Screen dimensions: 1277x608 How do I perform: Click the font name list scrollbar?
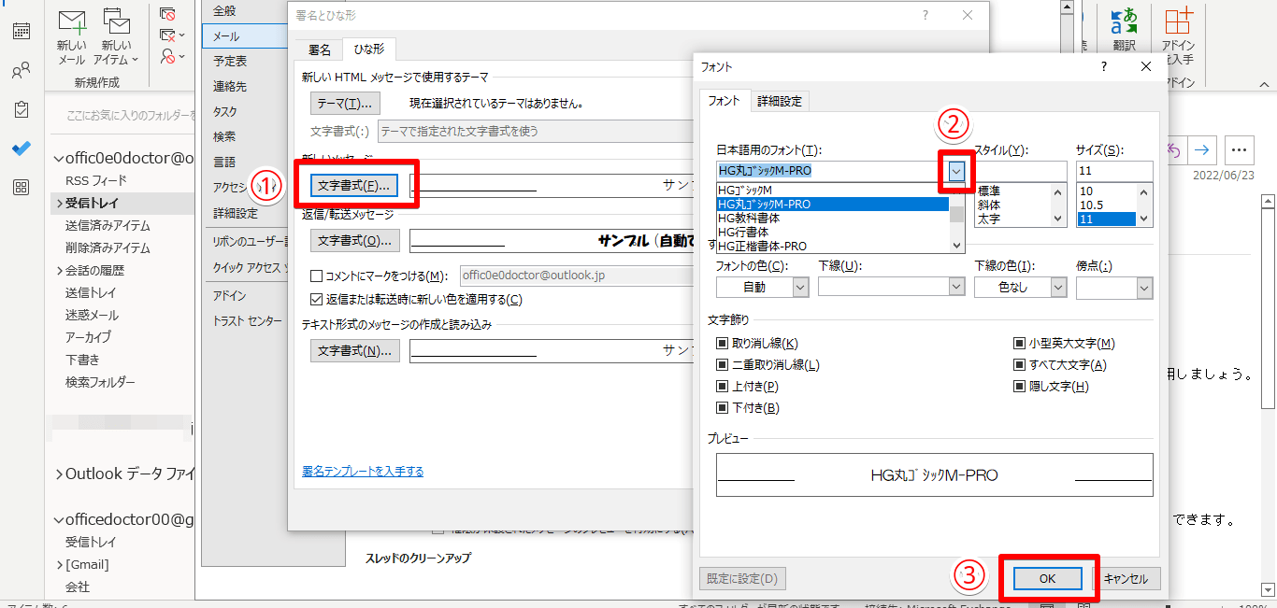pos(956,218)
